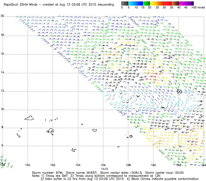
Task: Click the island outline near 155.5E 7.7N
Action: (x=94, y=130)
